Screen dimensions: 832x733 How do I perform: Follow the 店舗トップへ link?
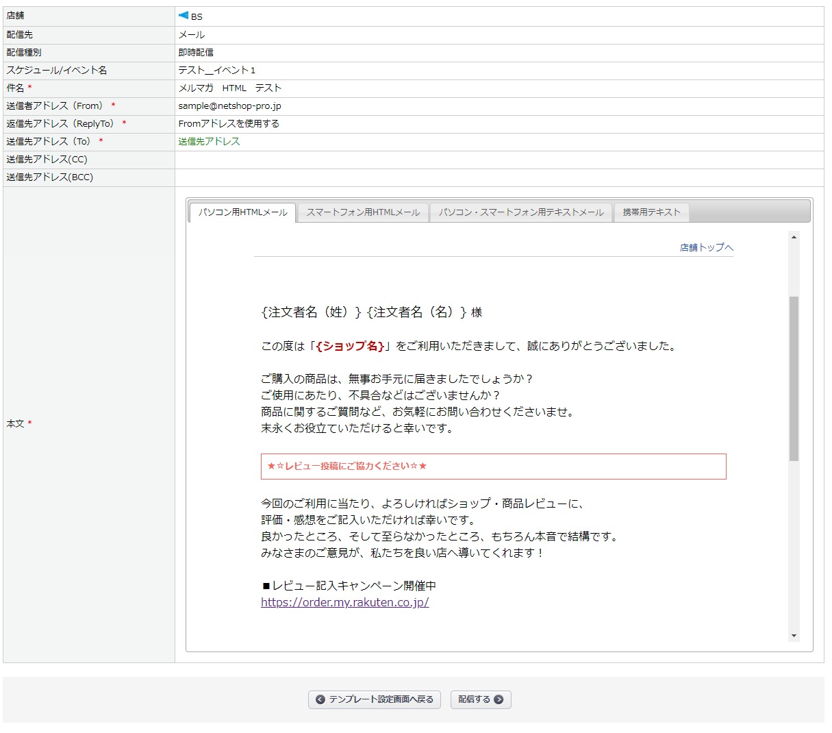tap(706, 247)
